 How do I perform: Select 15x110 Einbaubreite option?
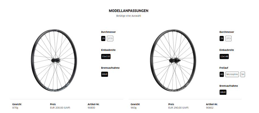pyautogui.click(x=106, y=56)
